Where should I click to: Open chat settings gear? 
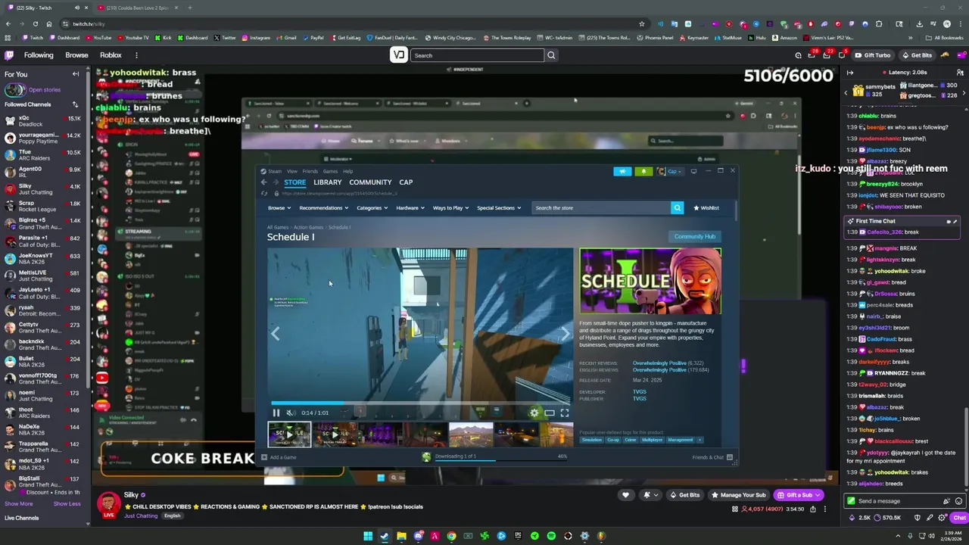[x=942, y=518]
